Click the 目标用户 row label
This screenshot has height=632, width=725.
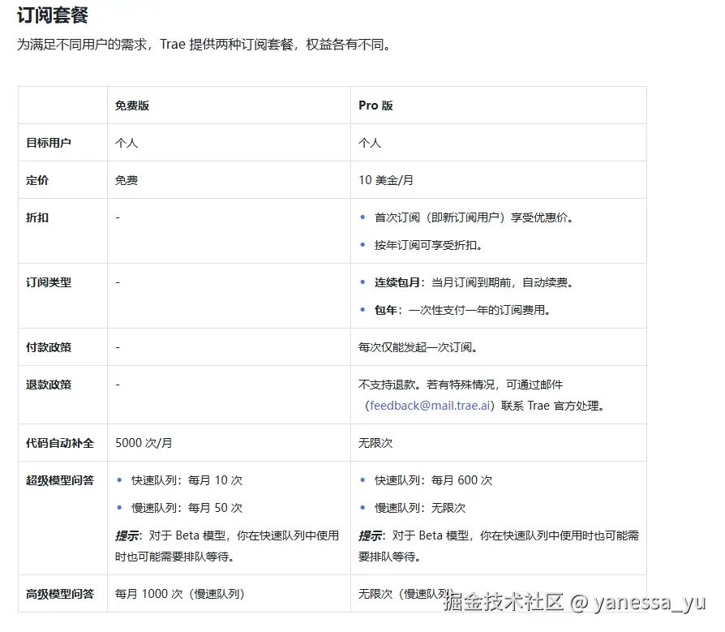coord(48,143)
